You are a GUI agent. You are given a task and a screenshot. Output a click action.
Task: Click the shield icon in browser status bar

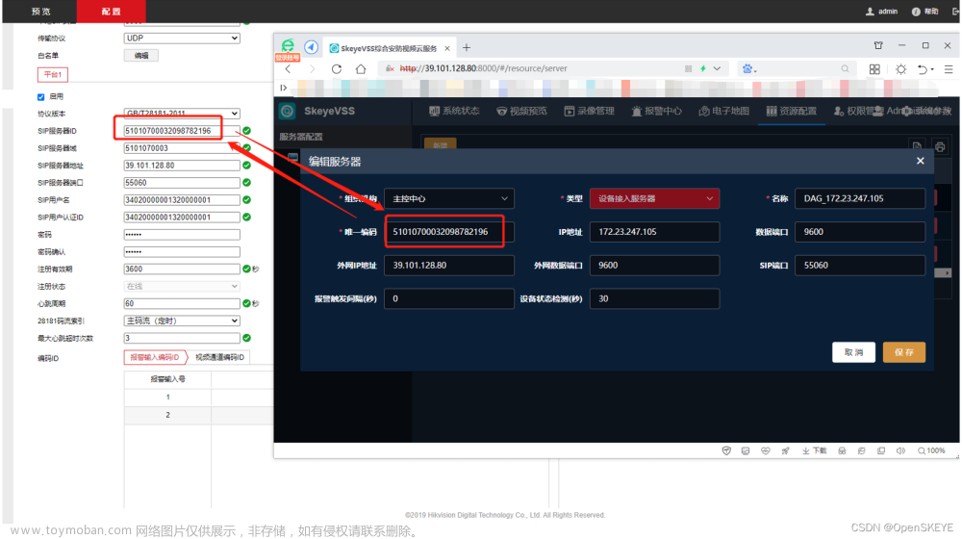pyautogui.click(x=726, y=450)
